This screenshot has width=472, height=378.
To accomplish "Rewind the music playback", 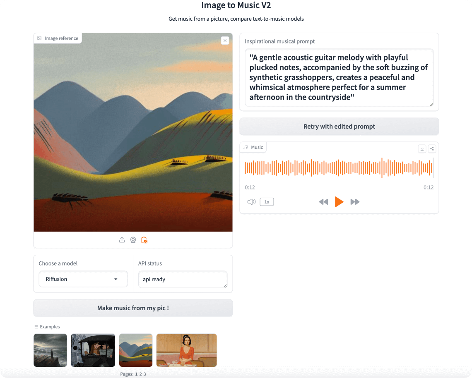I will [323, 202].
